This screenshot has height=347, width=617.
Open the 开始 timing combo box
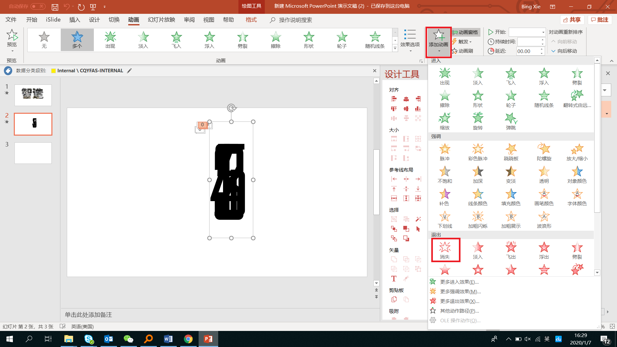[527, 32]
